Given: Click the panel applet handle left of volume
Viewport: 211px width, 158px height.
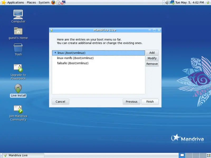Looking at the screenshot, I should pos(164,2).
